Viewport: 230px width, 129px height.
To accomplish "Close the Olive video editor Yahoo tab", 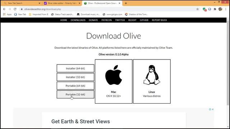I will click(79, 3).
